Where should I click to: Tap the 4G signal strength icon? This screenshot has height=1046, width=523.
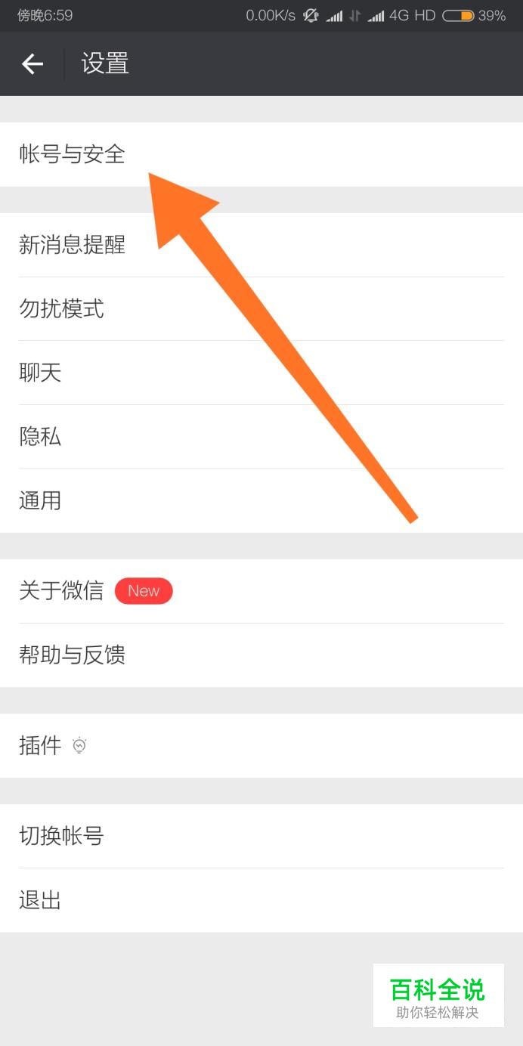(x=376, y=16)
